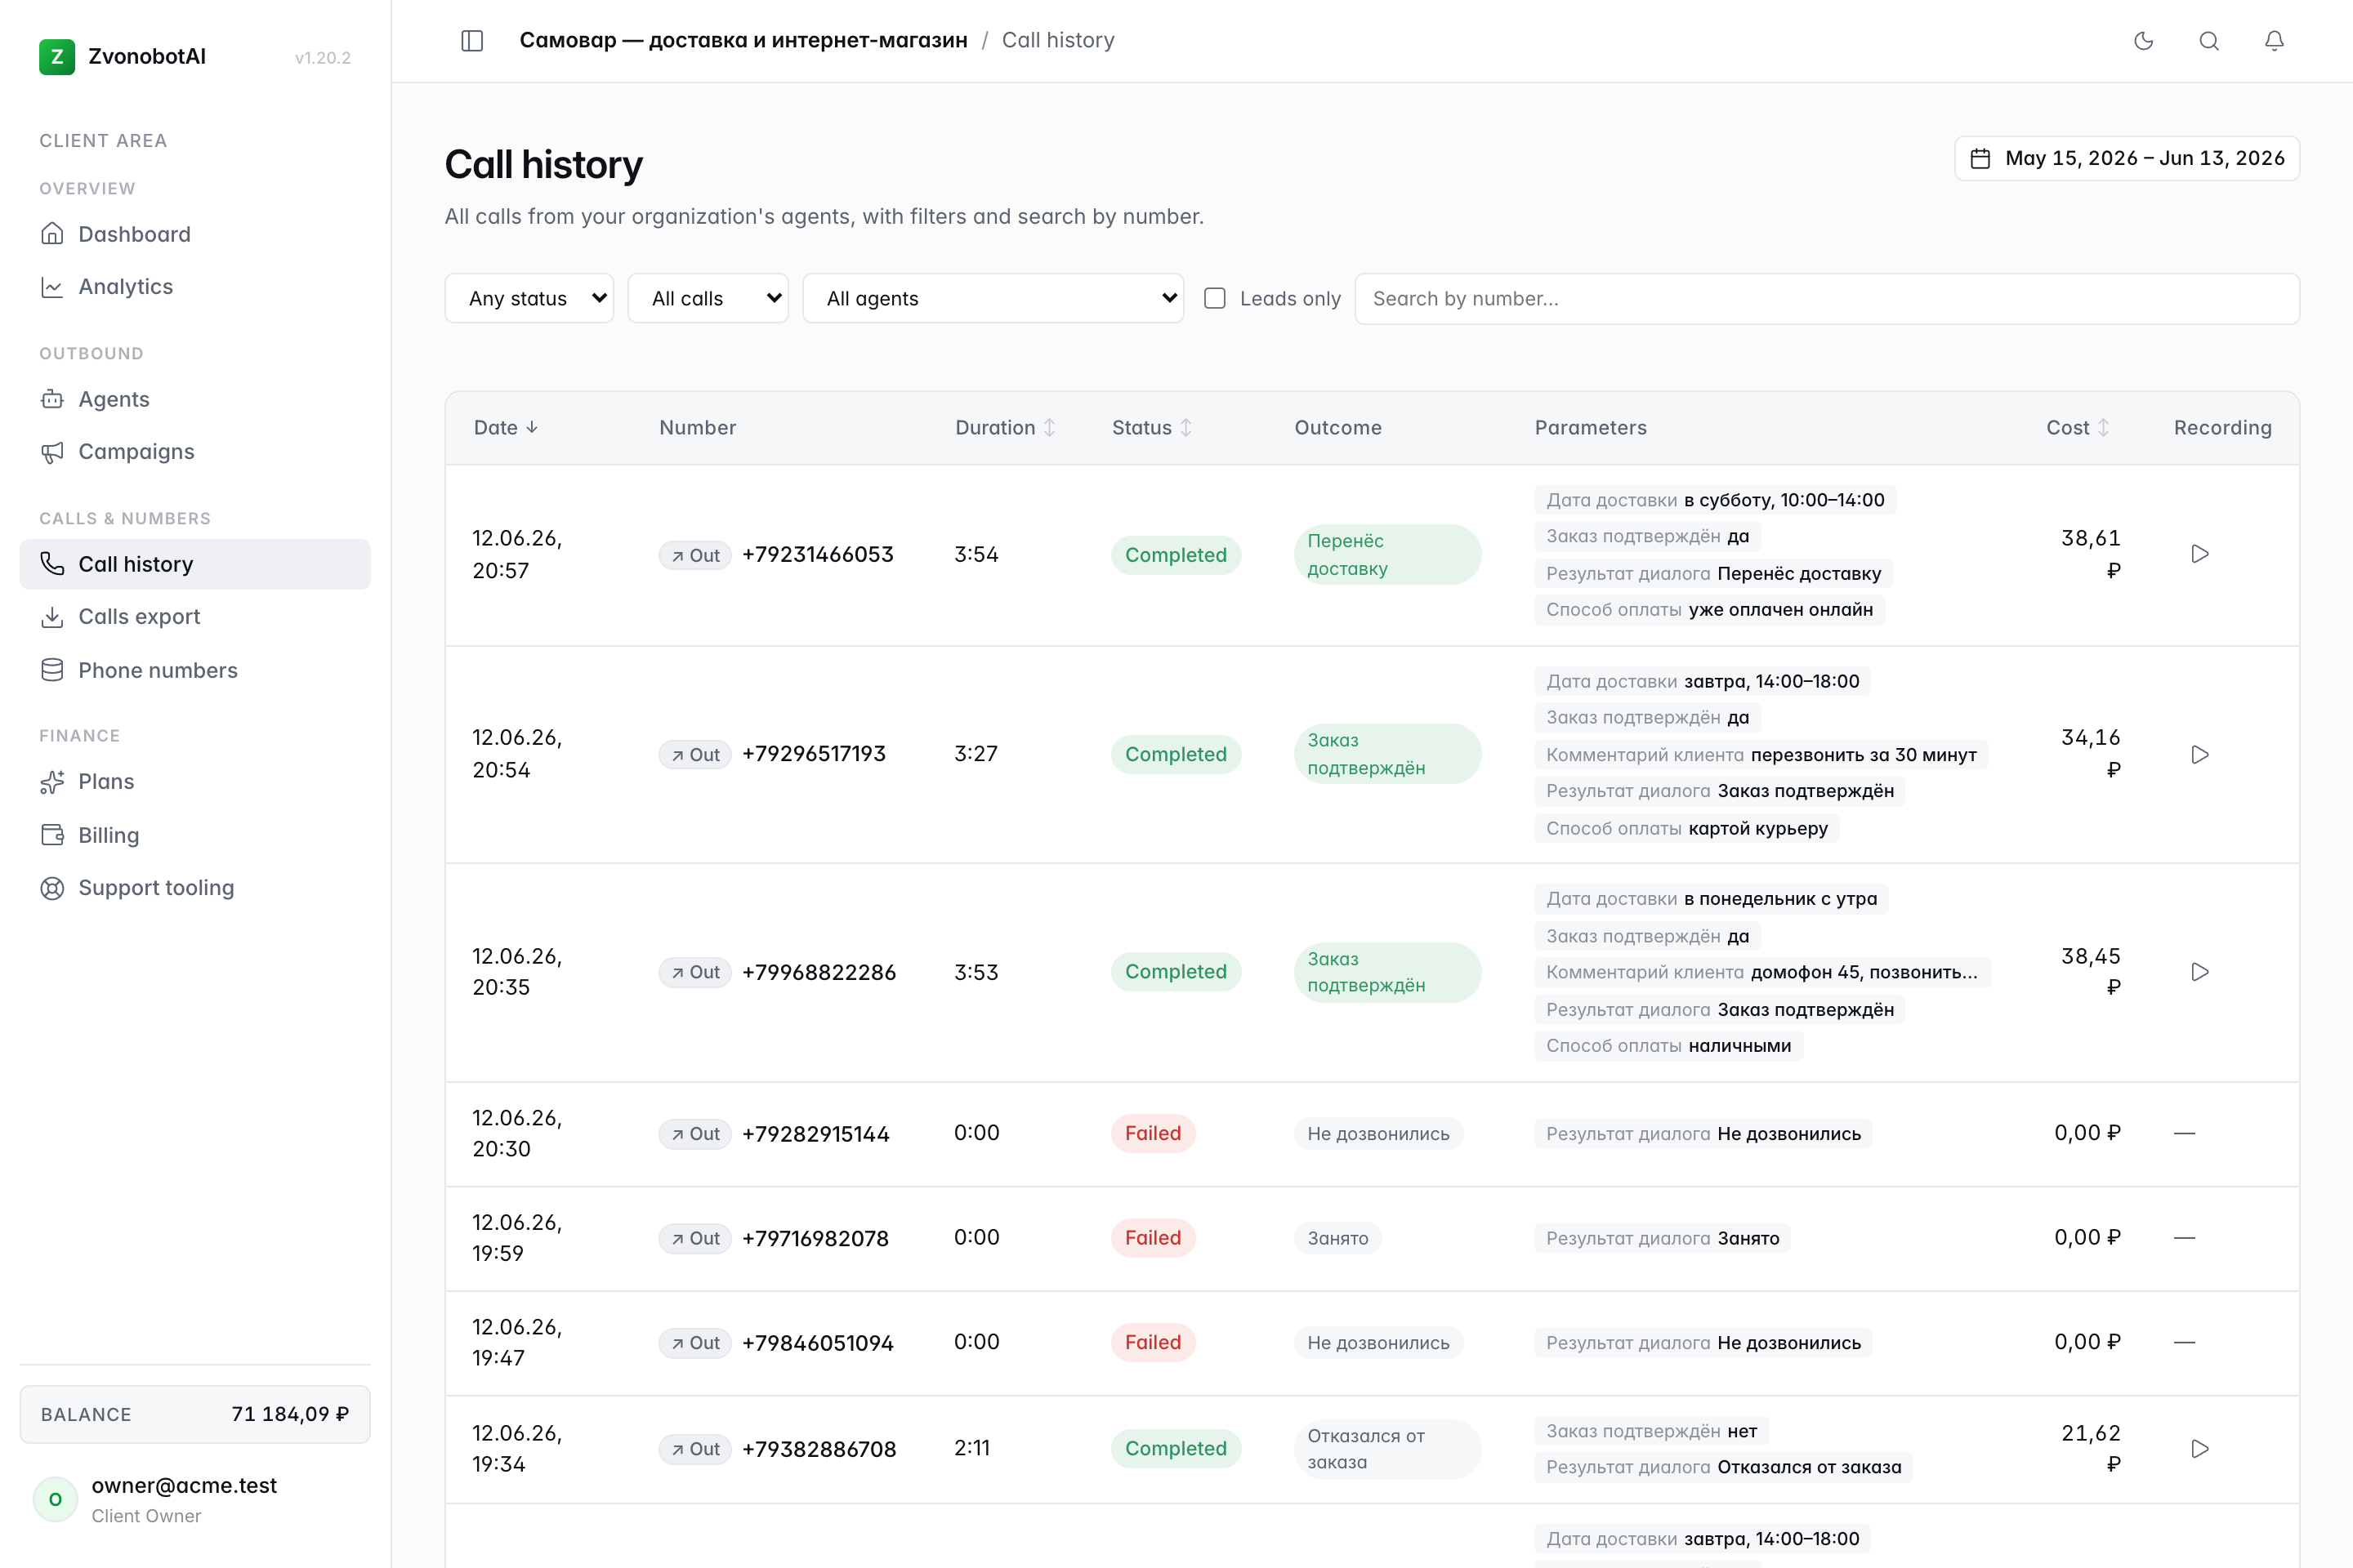Image resolution: width=2353 pixels, height=1568 pixels.
Task: Click phone number +79231466053
Action: coord(817,554)
